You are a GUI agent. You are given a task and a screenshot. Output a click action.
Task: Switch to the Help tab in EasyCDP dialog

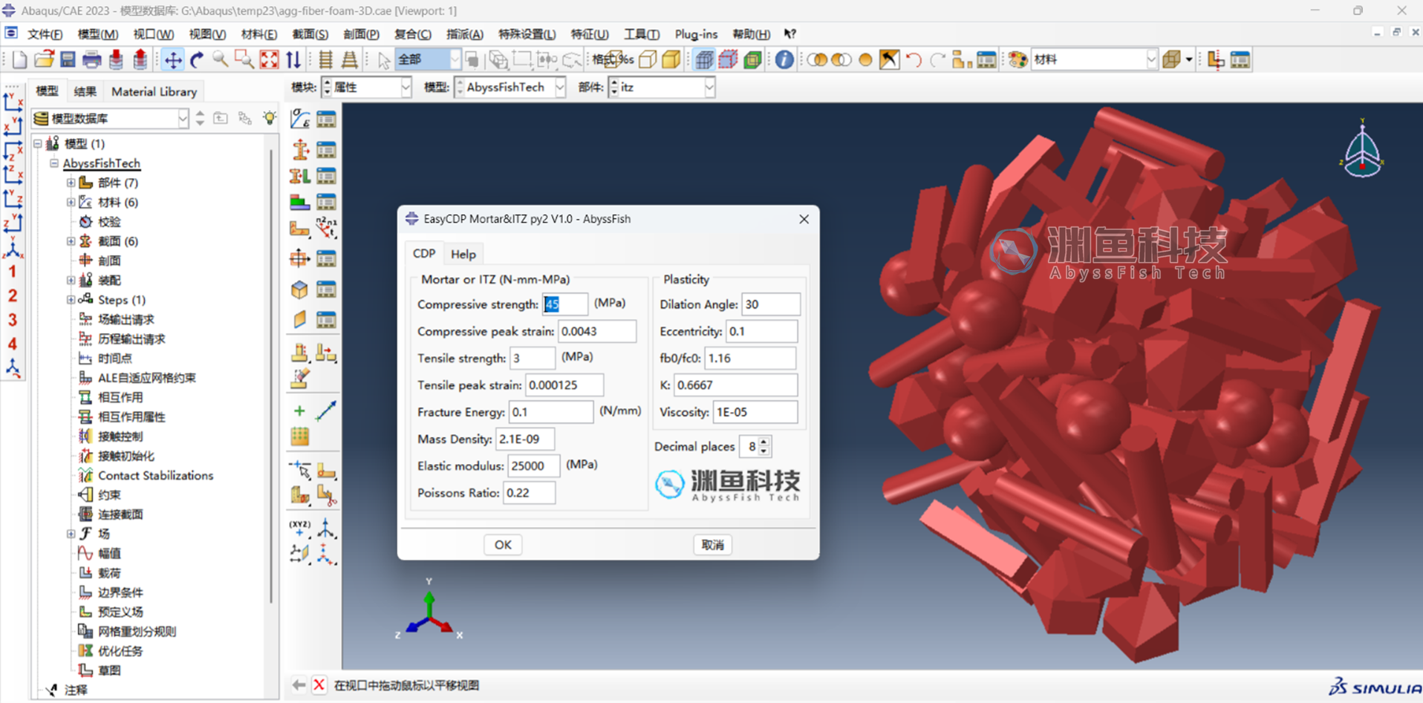[x=463, y=254]
